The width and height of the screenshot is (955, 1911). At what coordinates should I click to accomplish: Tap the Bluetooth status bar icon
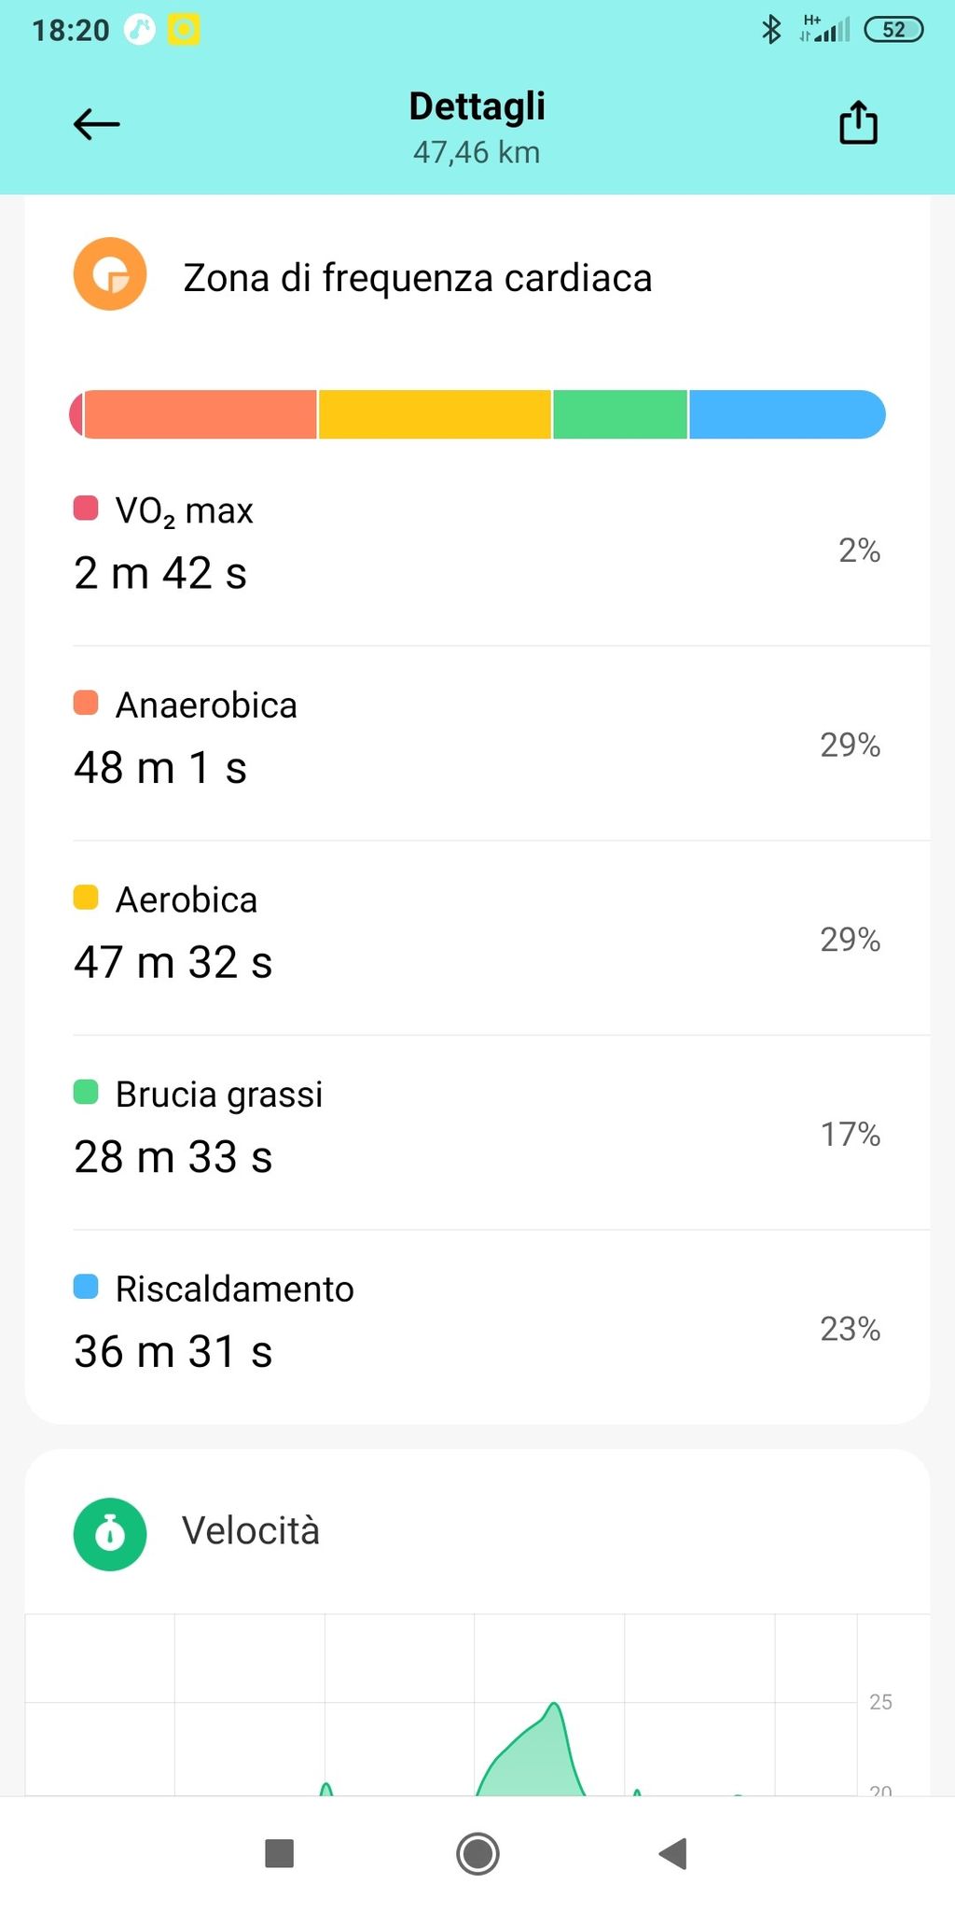tap(771, 30)
